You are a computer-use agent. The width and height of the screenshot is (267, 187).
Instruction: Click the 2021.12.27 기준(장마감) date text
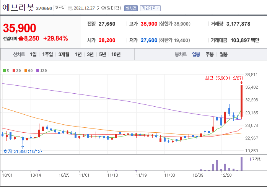(98, 8)
